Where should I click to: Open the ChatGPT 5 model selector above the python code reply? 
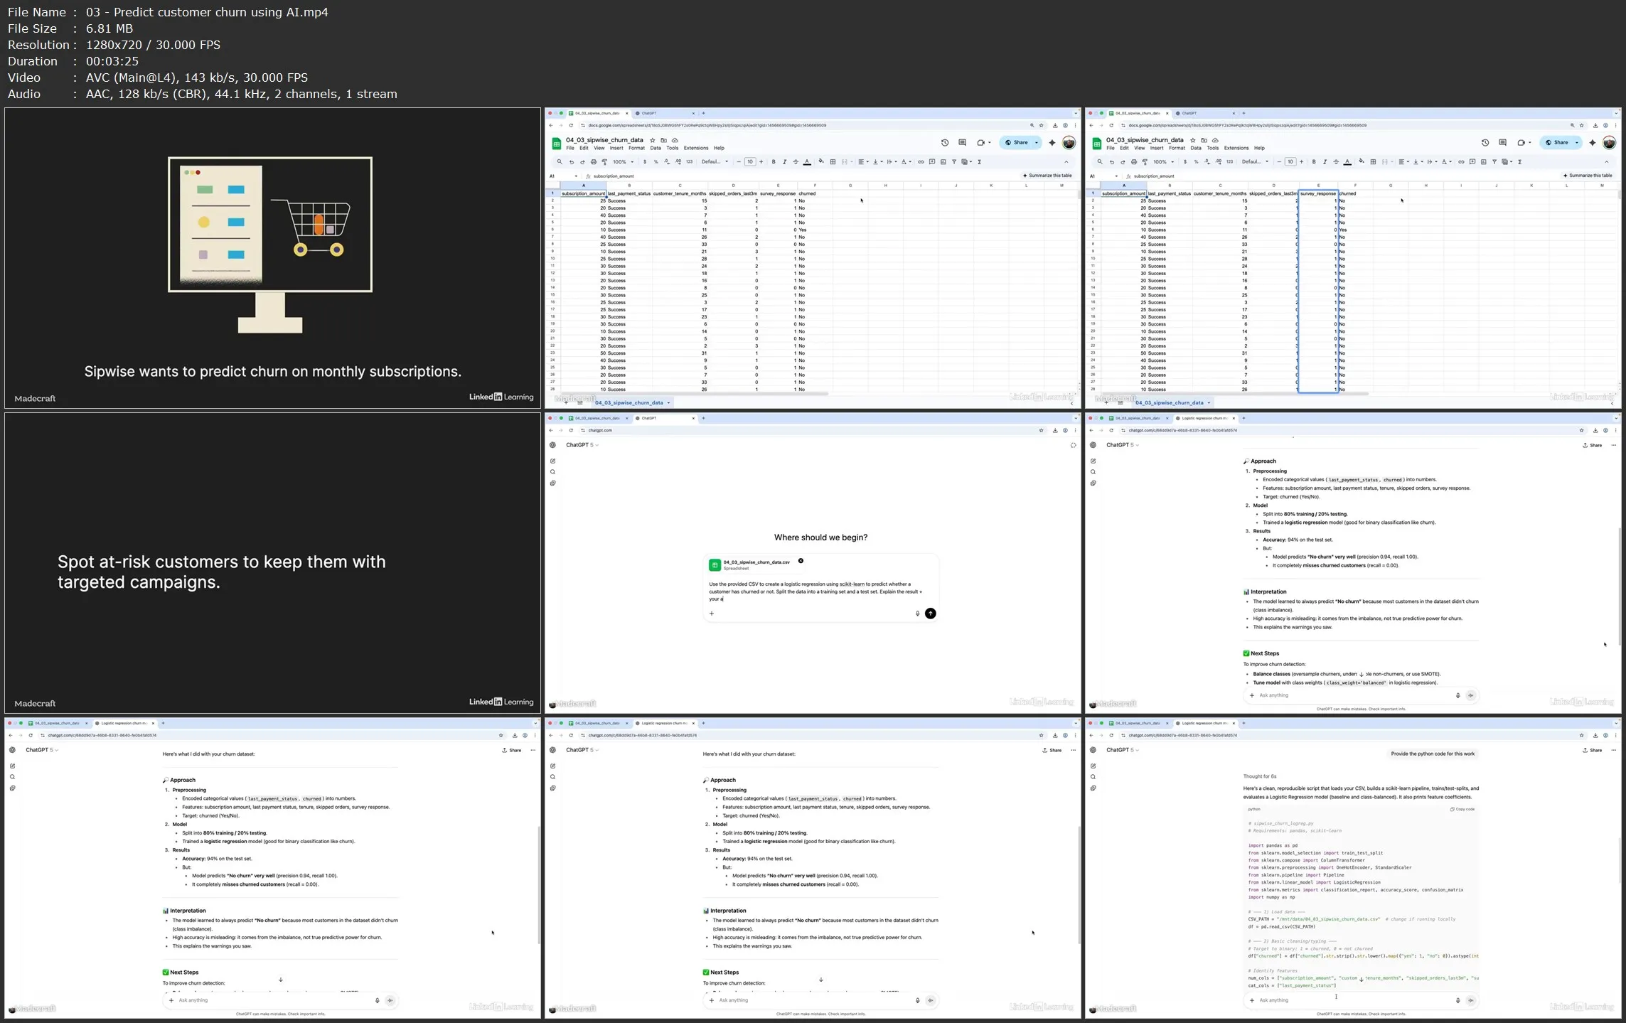(1120, 750)
